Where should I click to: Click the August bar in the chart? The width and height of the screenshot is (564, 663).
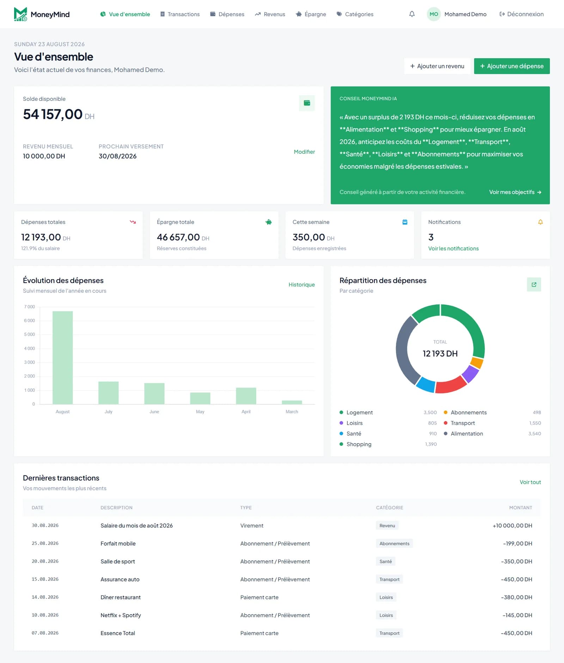click(63, 358)
